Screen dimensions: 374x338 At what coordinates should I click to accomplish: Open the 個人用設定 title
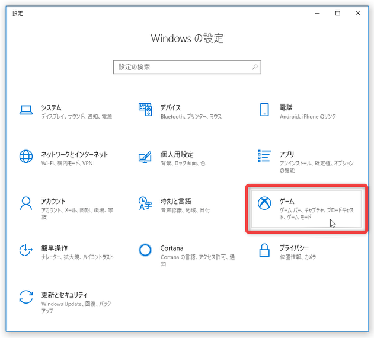click(177, 154)
